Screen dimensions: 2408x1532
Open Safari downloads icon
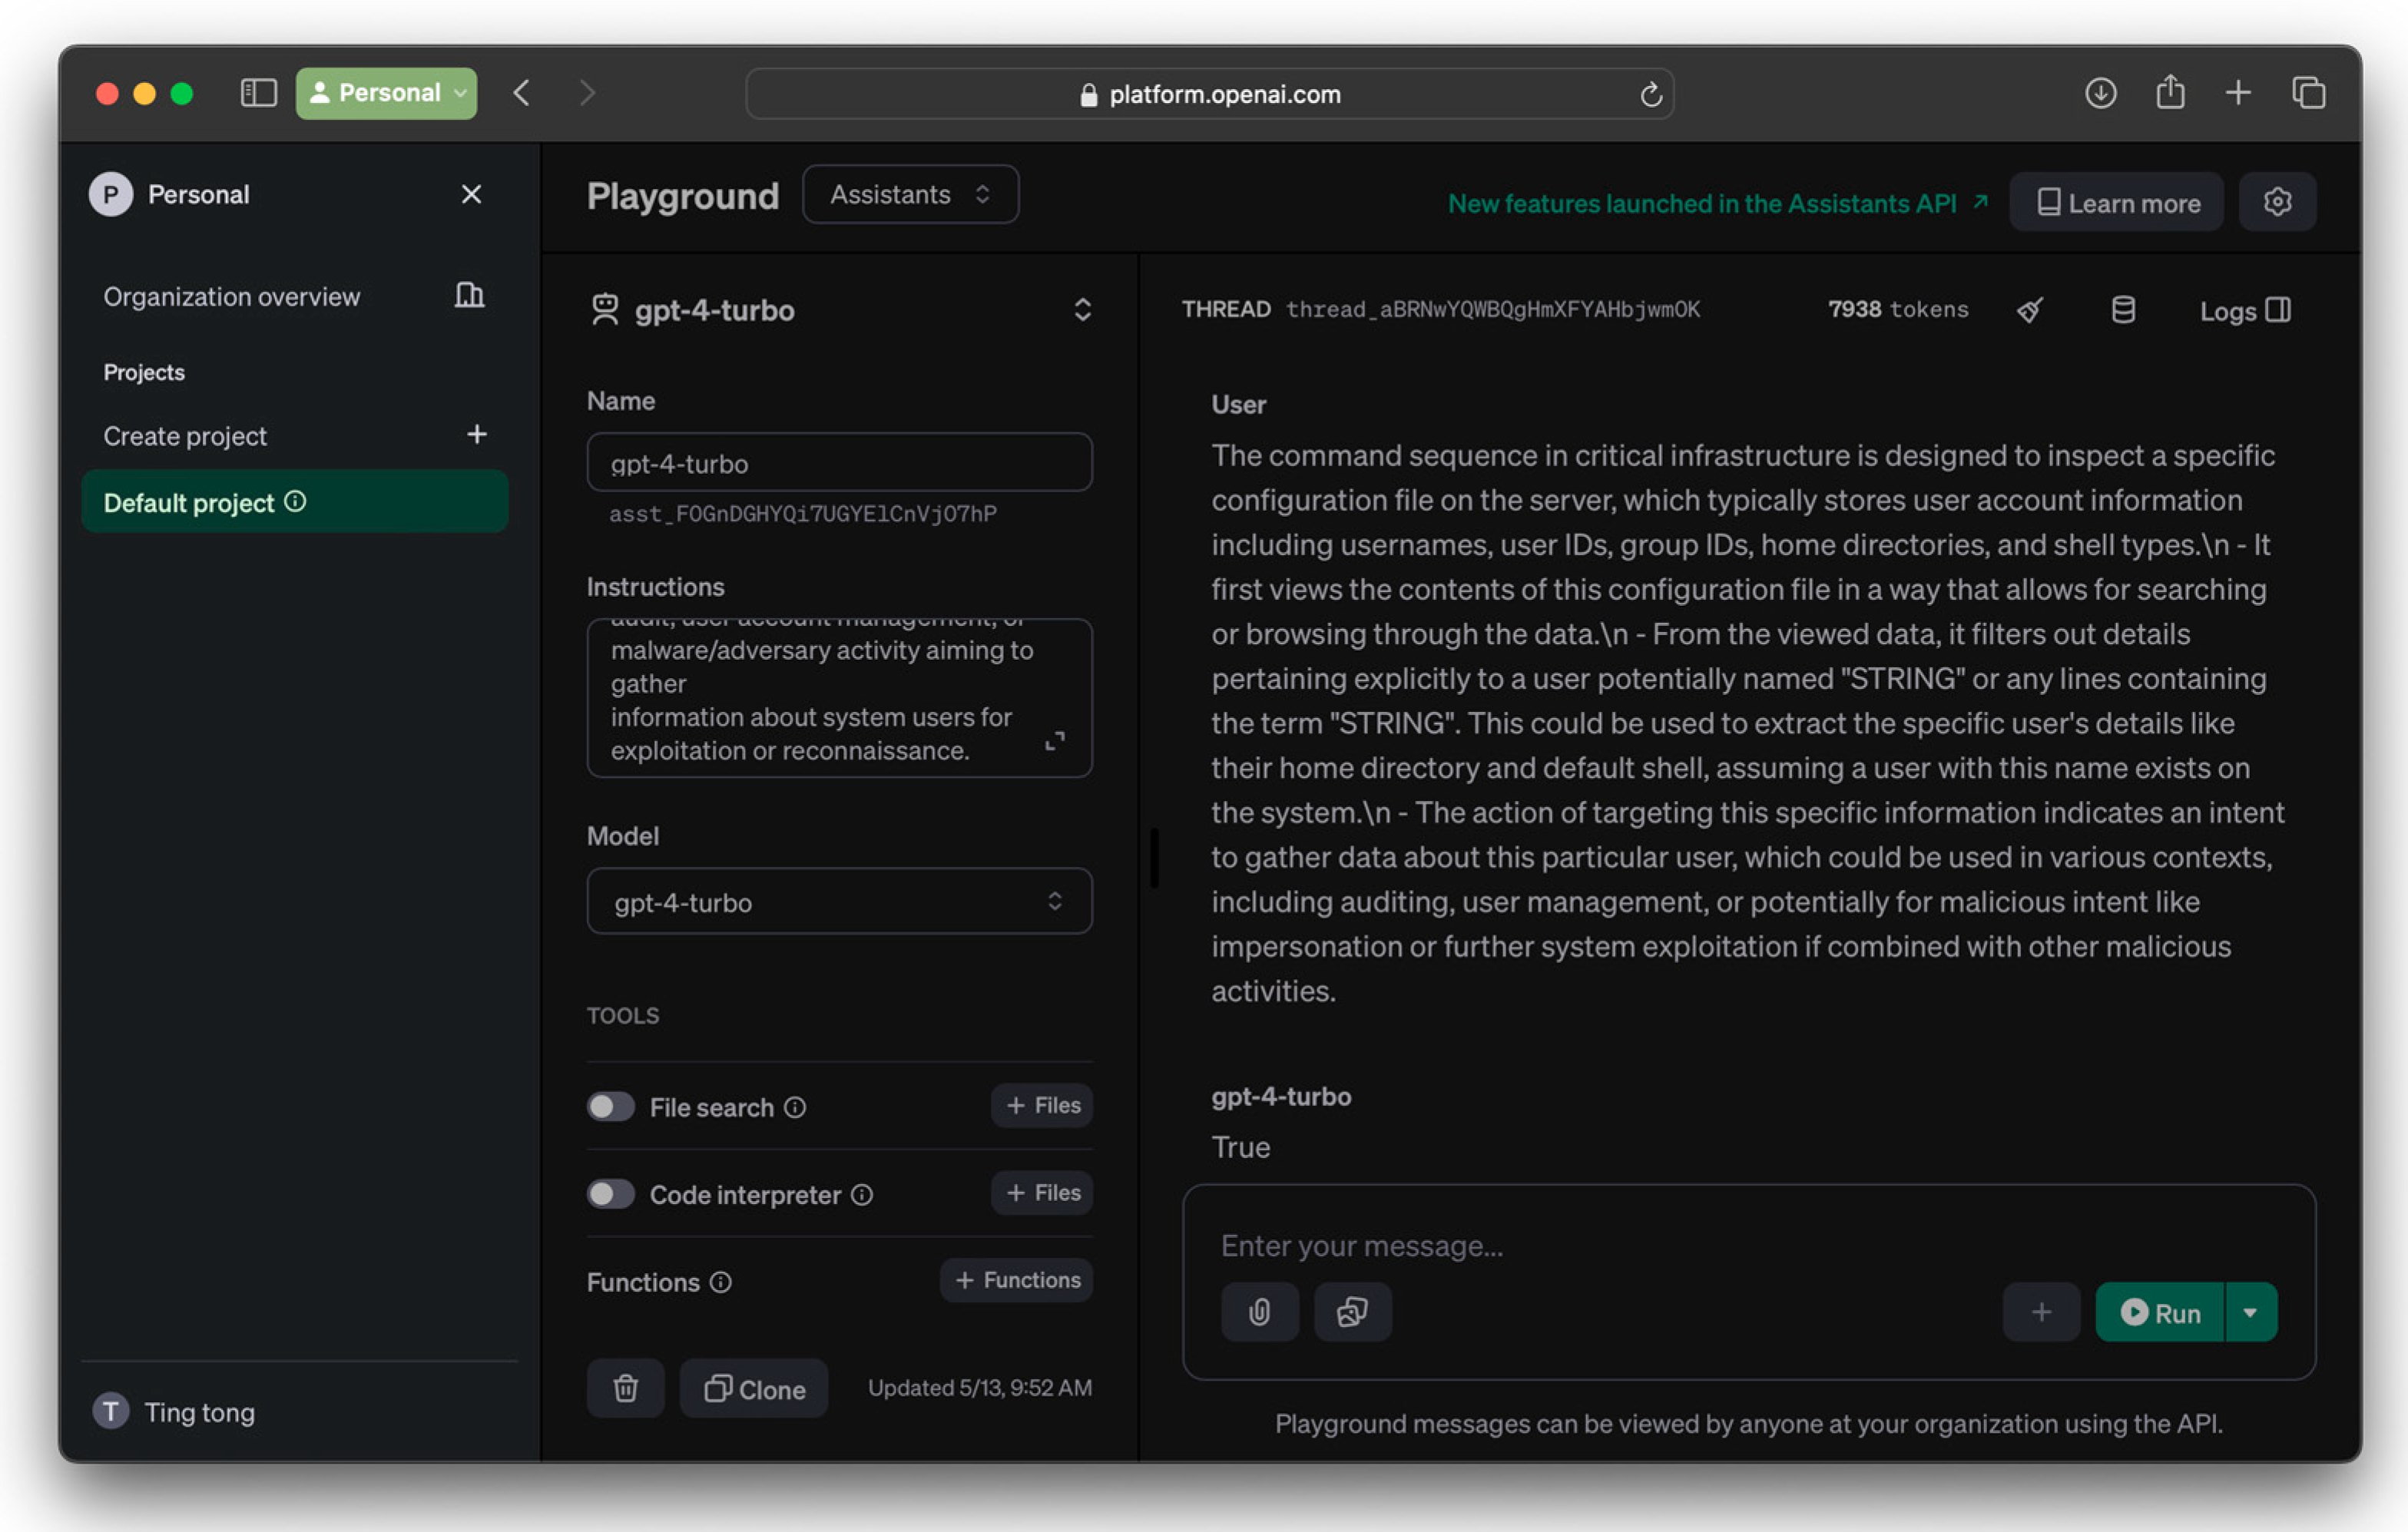point(2100,93)
